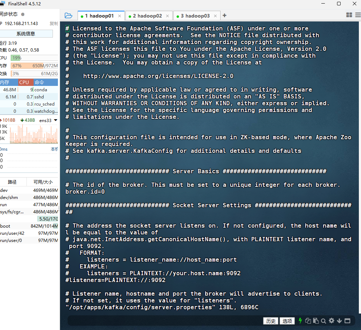Viewport: 361px width, 330px height.
Task: Switch to grid layout using the top-right icon
Action: [349, 15]
